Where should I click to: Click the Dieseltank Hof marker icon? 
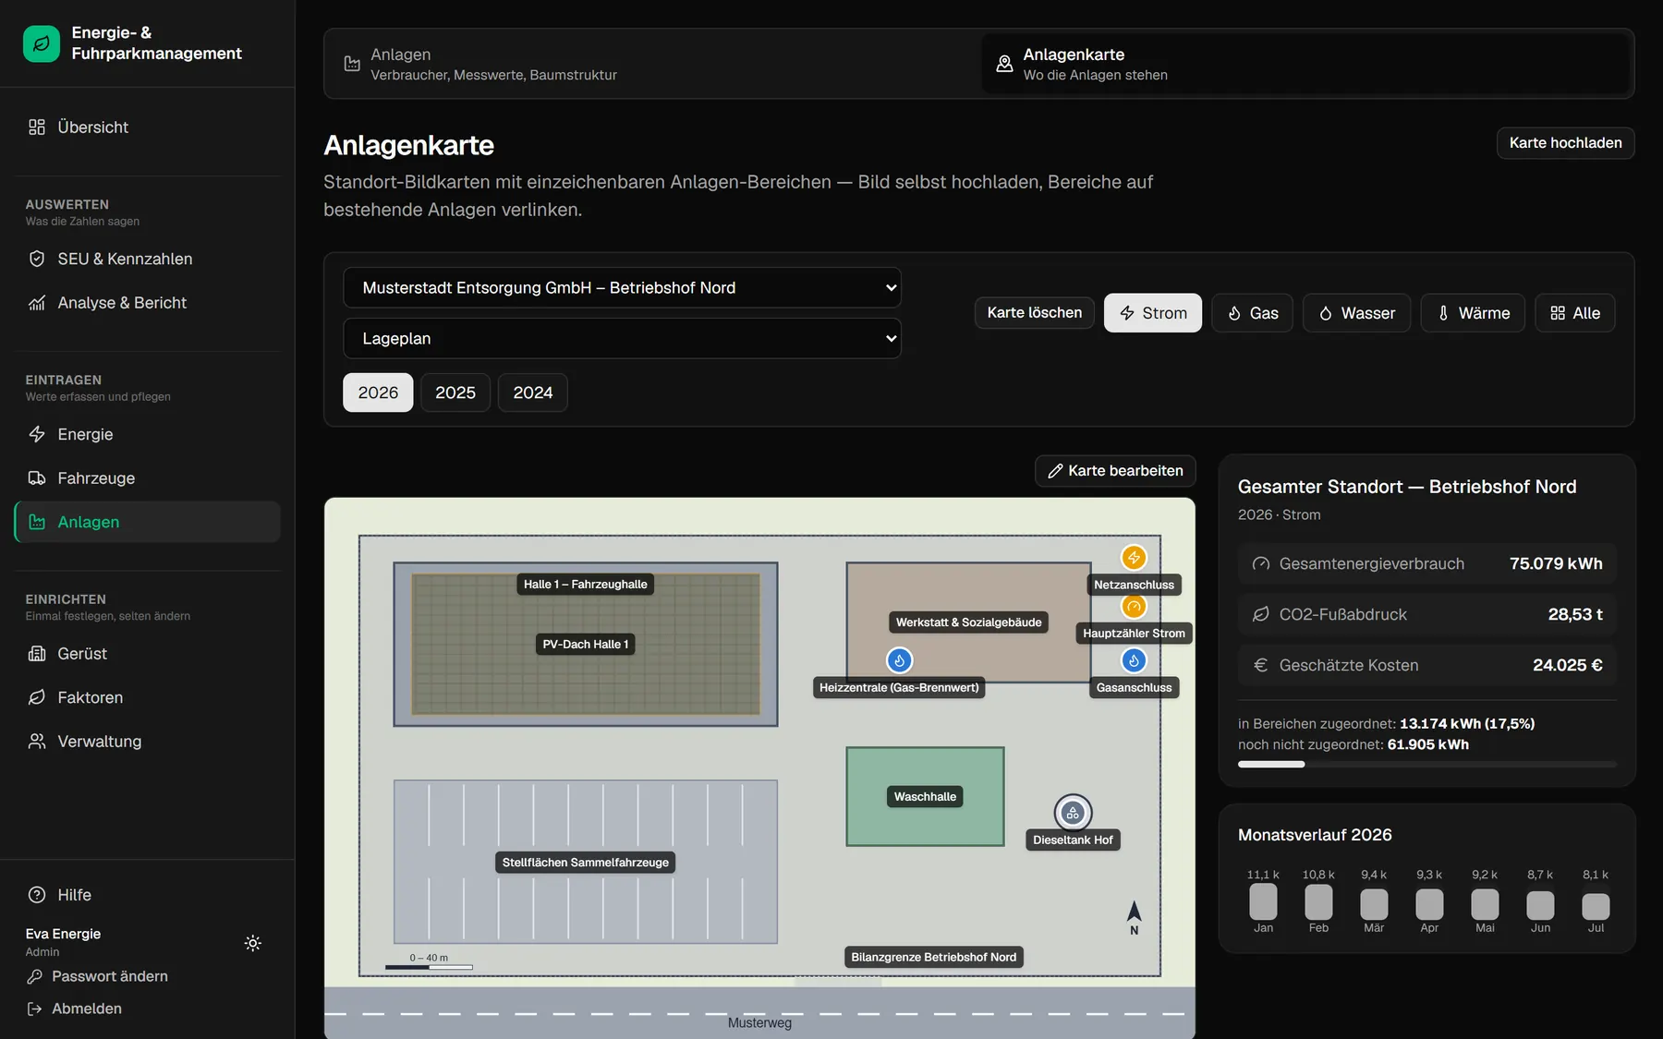tap(1073, 813)
